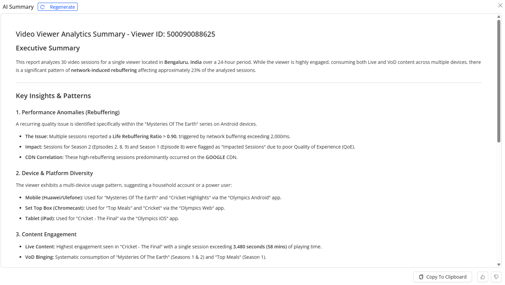Click the vertical scrollbar thumb

(499, 81)
